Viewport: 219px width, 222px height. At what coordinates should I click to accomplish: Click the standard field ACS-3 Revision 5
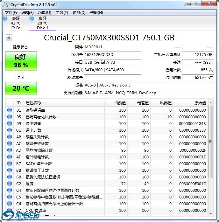tap(149, 85)
